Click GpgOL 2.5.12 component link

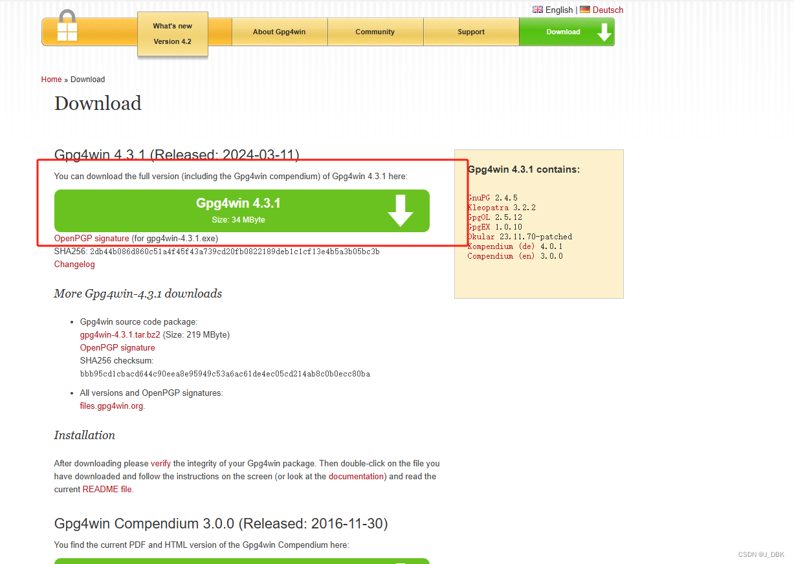[x=495, y=217]
